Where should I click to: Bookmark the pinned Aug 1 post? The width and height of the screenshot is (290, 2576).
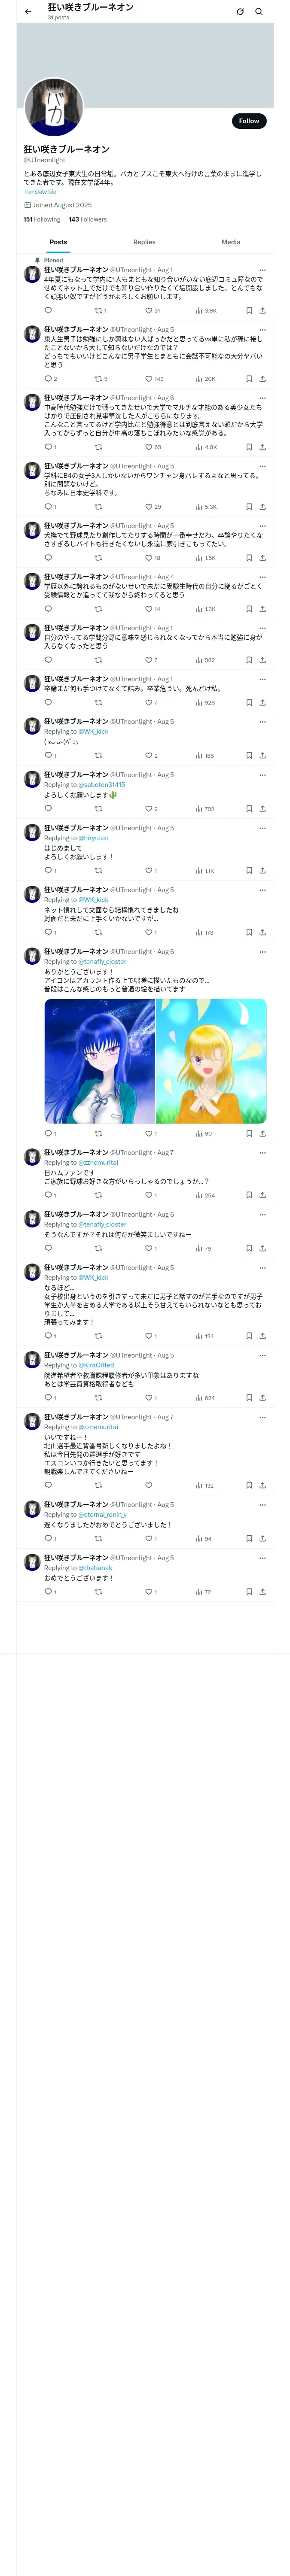pyautogui.click(x=249, y=311)
